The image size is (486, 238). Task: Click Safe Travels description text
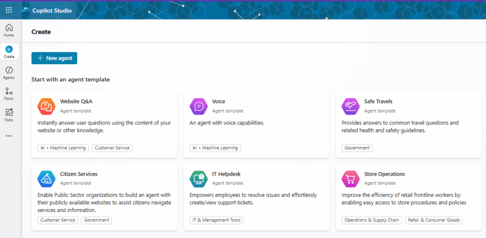tap(400, 127)
